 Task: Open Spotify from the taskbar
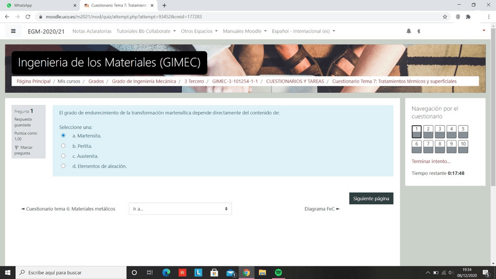(278, 273)
